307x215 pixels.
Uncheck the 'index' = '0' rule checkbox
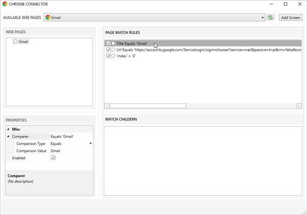point(108,56)
